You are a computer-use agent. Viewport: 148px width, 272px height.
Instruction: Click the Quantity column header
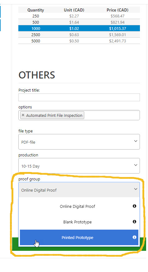tap(36, 10)
